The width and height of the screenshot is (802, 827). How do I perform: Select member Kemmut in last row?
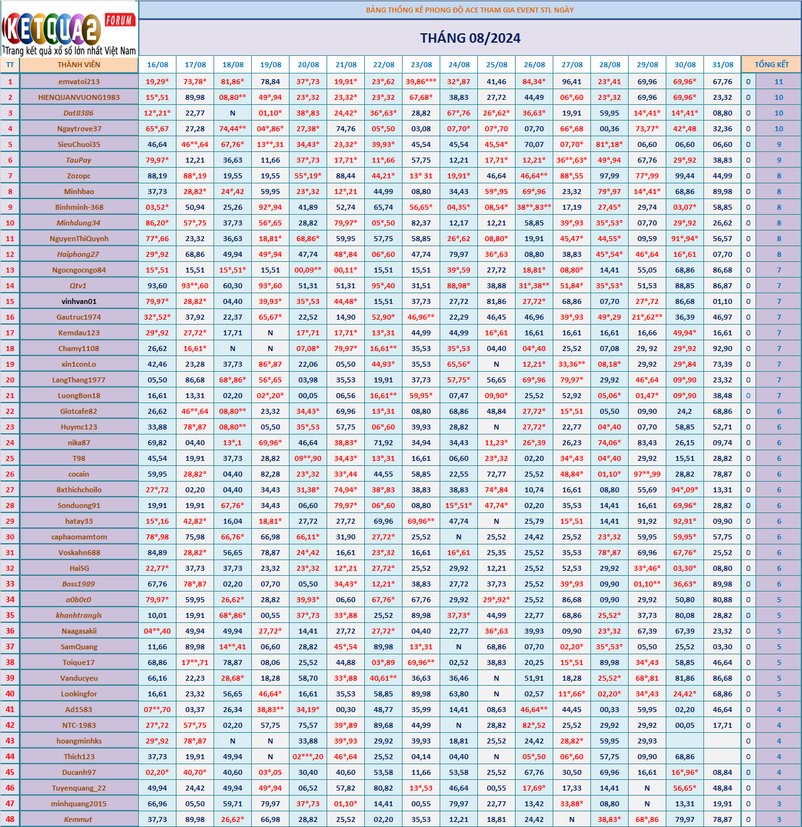(79, 819)
